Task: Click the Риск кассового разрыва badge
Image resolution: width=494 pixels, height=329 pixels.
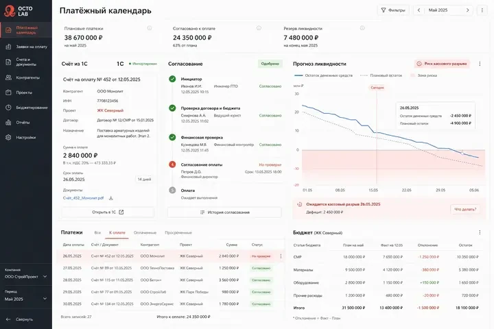Action: [x=442, y=64]
